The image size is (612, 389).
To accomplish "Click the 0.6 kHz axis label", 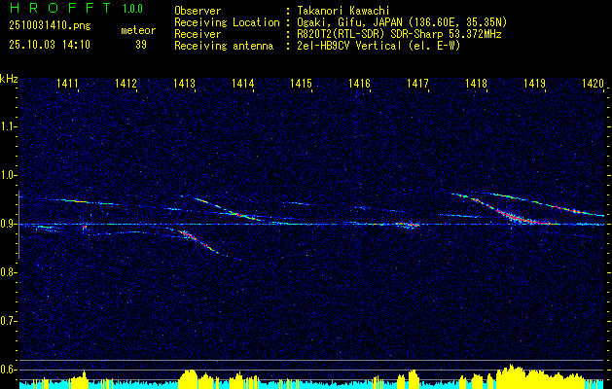I will 9,370.
